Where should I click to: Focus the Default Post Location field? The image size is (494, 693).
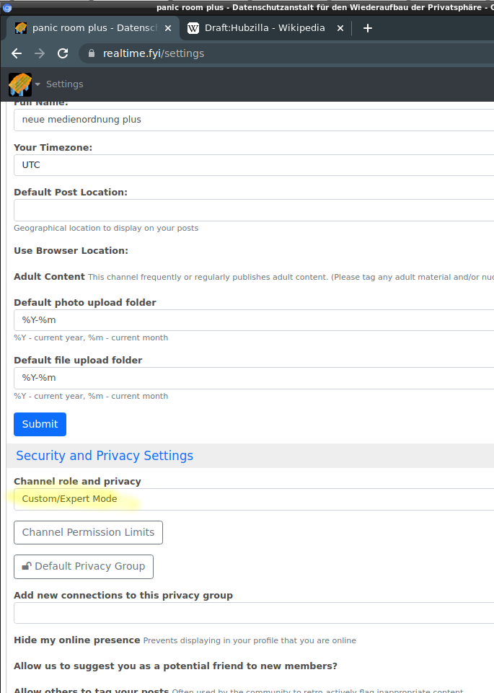click(x=252, y=211)
